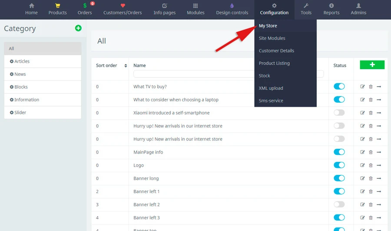Enable status toggle for Xiaomi introduced a self-smartphone

click(339, 113)
